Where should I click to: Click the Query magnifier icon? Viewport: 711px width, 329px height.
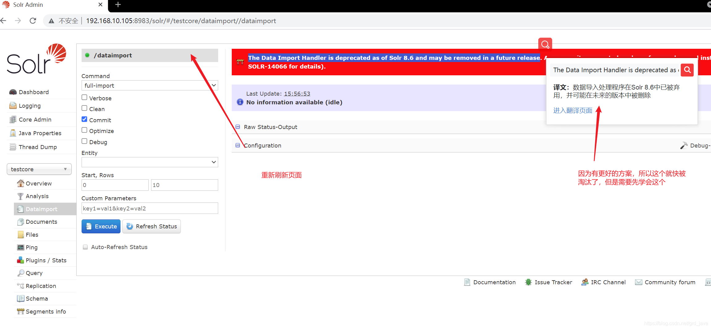tap(20, 273)
